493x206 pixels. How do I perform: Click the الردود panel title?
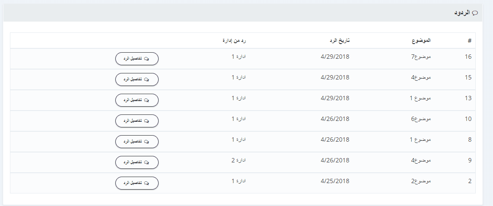coord(462,13)
